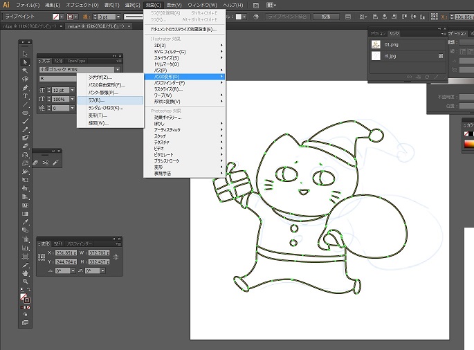Switch to the パスファインダー panel tab
The width and height of the screenshot is (474, 350).
point(80,243)
